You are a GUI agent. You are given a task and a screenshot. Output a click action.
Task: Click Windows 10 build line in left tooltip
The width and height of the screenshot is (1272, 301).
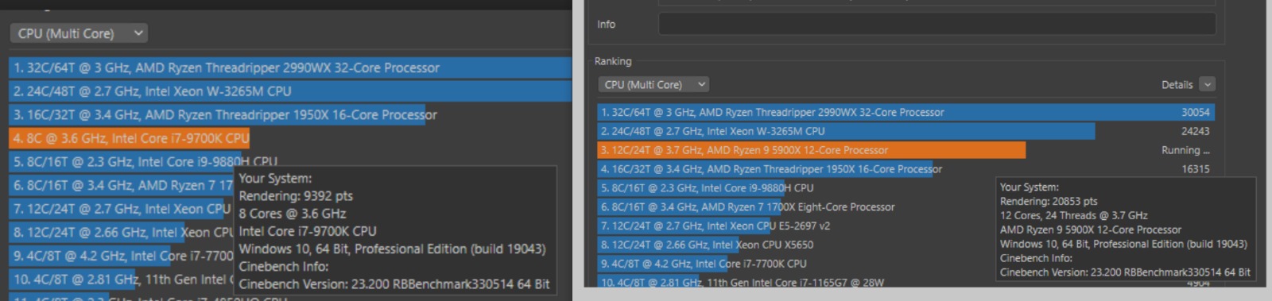392,249
